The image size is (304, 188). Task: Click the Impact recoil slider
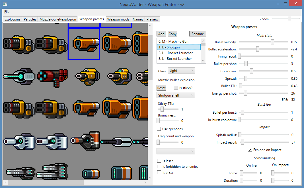coord(264,142)
